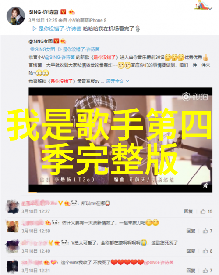Click the @SING-许诗茵 mention in repost text

pos(60,57)
